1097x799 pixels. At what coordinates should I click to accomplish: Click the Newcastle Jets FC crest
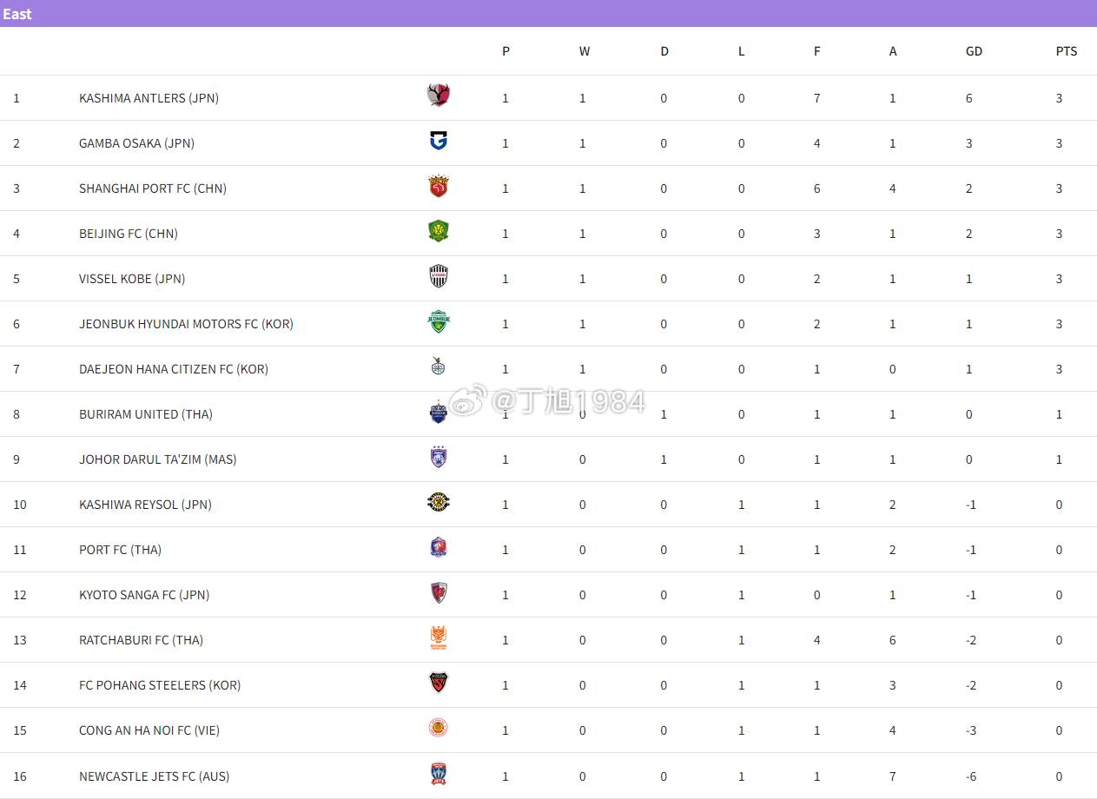coord(439,774)
